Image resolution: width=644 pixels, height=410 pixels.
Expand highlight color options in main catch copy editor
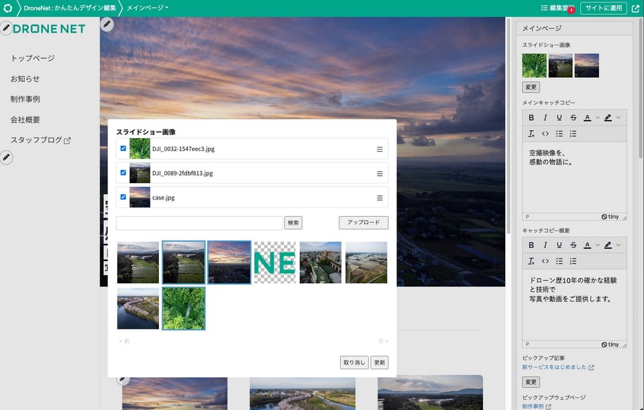618,118
